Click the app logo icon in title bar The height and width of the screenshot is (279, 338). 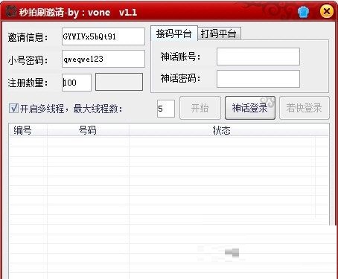pos(10,11)
